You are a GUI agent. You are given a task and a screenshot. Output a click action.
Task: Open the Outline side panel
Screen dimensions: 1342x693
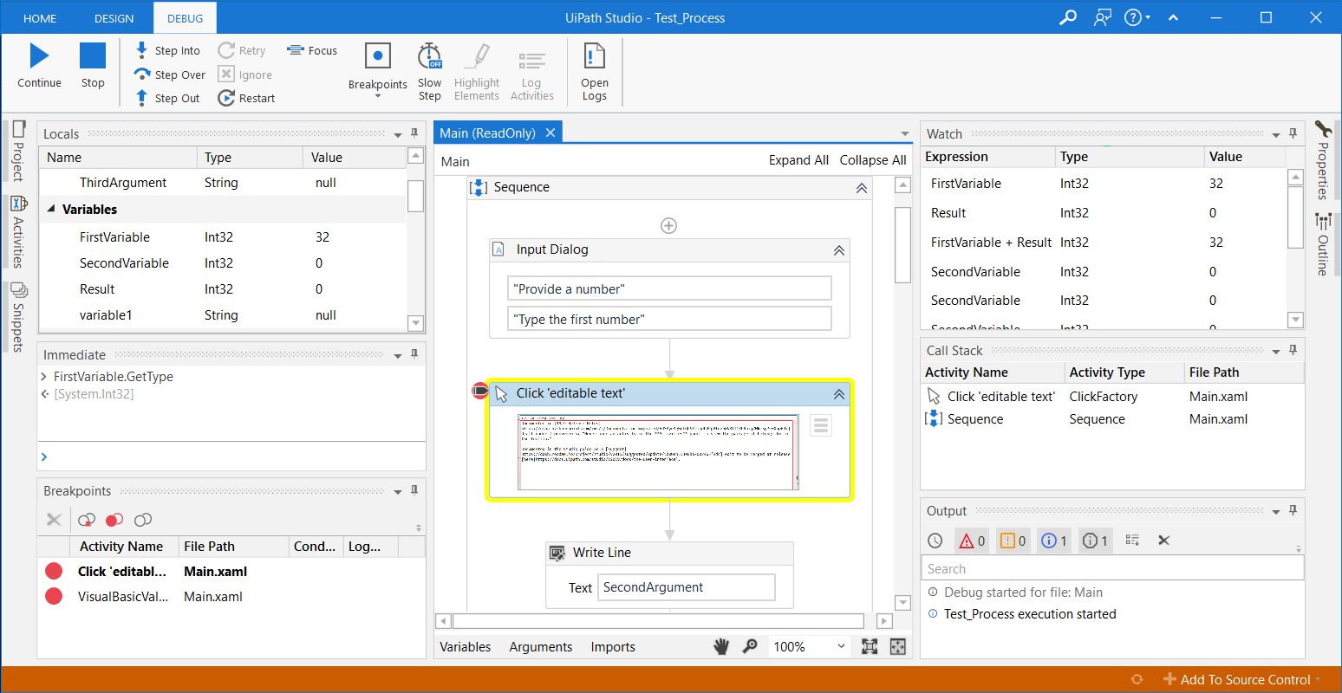[1322, 244]
